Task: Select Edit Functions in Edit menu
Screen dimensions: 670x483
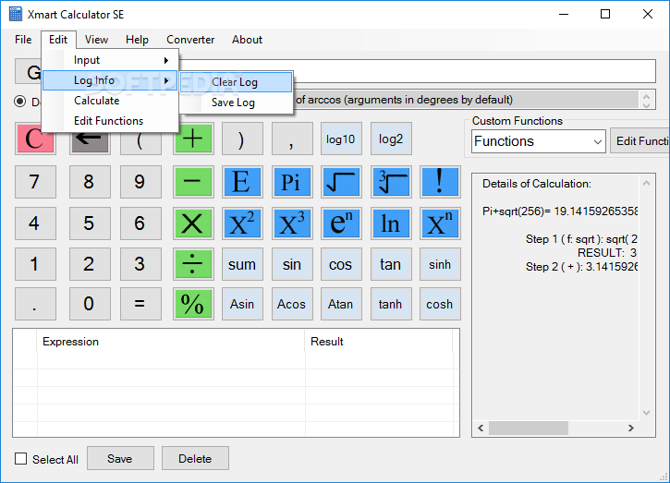Action: tap(111, 121)
